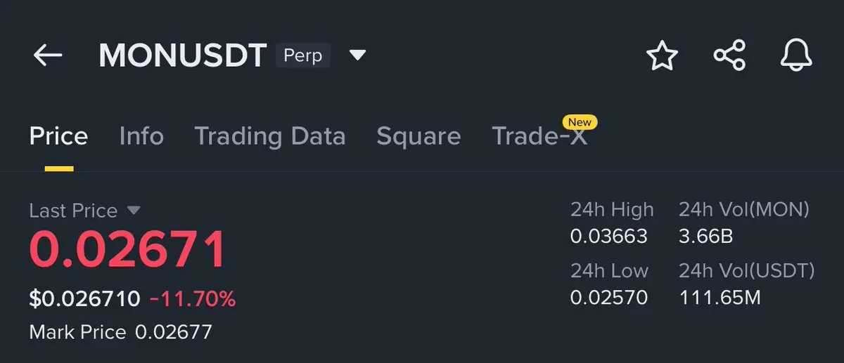Tap the yellow New badge
This screenshot has width=844, height=363.
[x=580, y=121]
